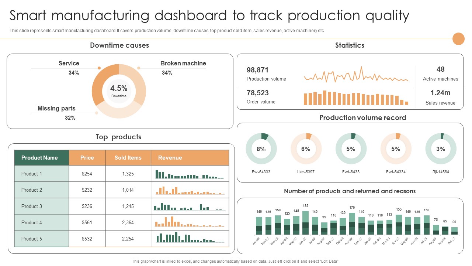Click the Jun-22 bar labeled 185
Screen dimensions: 472x266
(305, 223)
